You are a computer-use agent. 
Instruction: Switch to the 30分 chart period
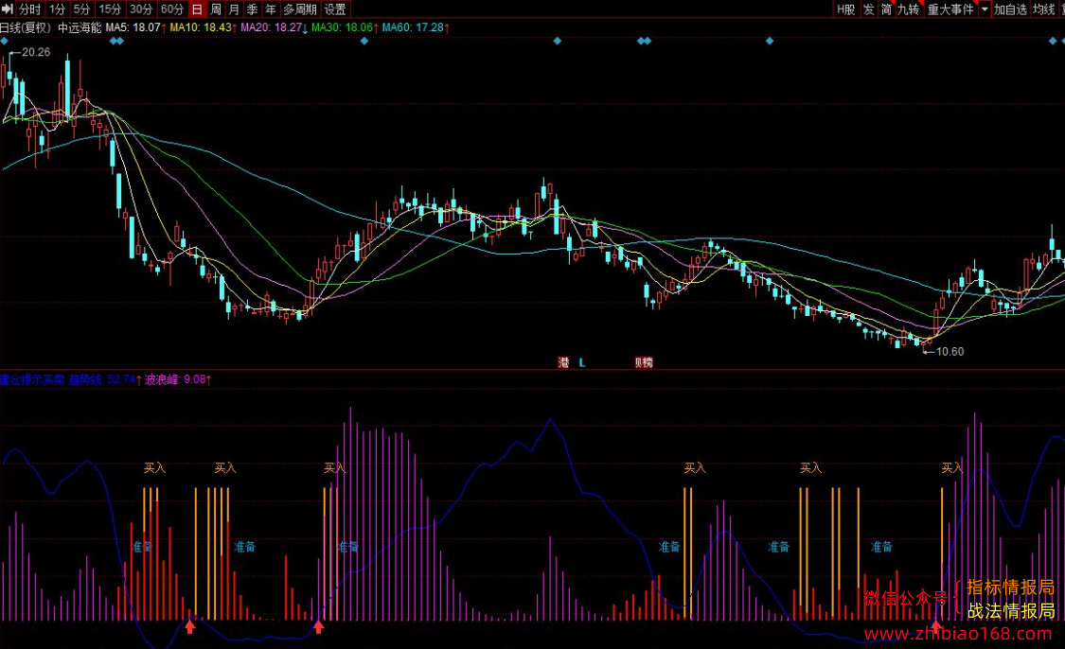click(141, 9)
